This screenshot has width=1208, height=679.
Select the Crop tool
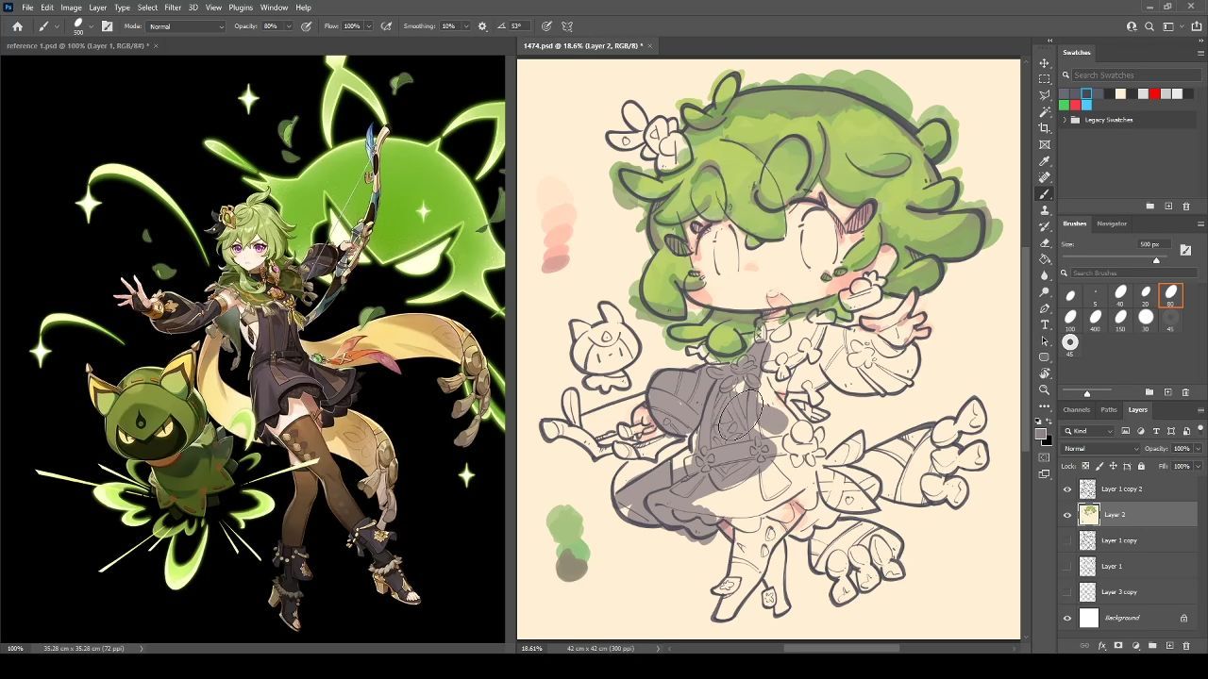[1045, 128]
